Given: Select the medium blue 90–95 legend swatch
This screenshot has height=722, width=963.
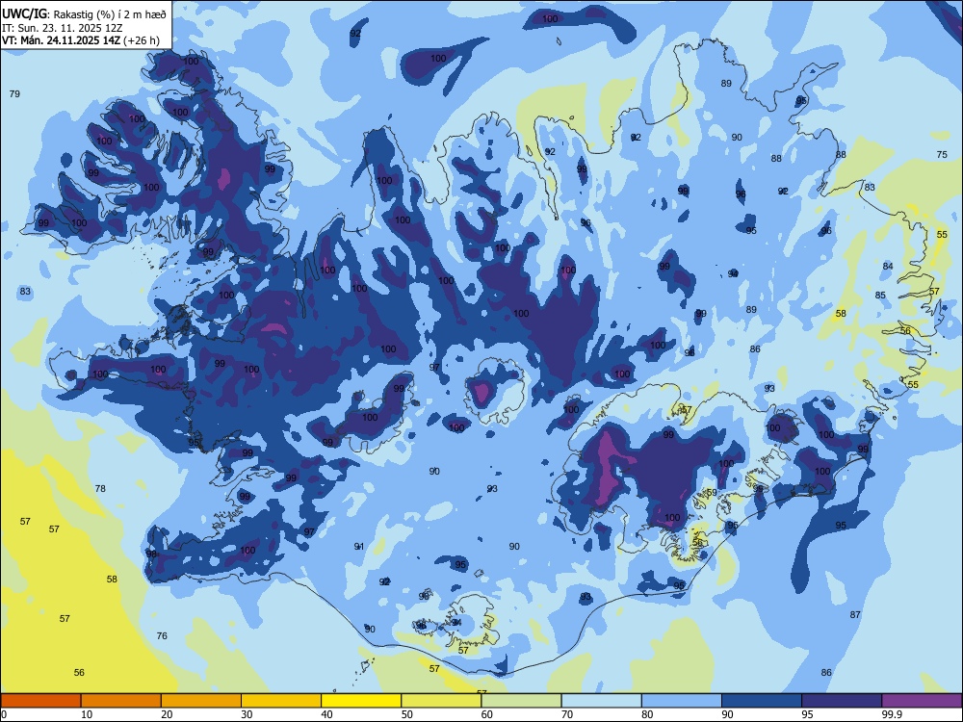Looking at the screenshot, I should [762, 701].
